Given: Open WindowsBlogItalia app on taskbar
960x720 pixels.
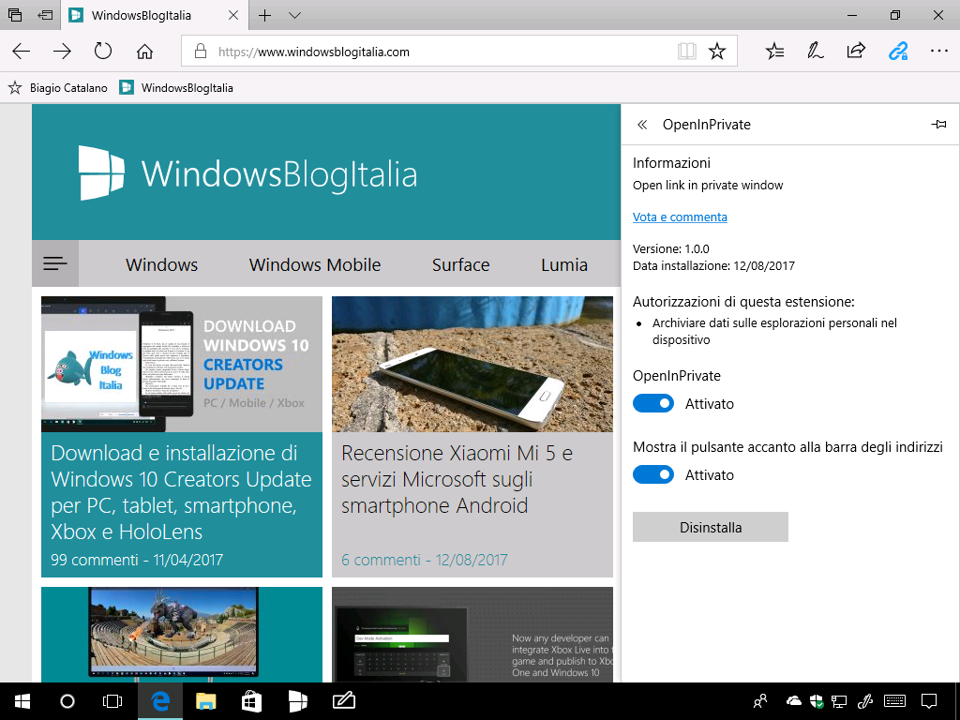Looking at the screenshot, I should (297, 701).
